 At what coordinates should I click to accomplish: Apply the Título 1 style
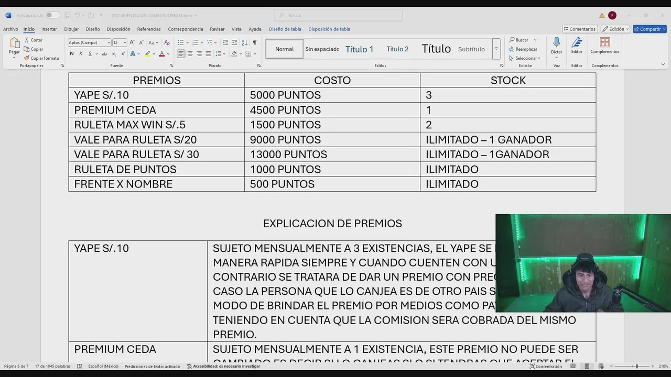pos(360,49)
